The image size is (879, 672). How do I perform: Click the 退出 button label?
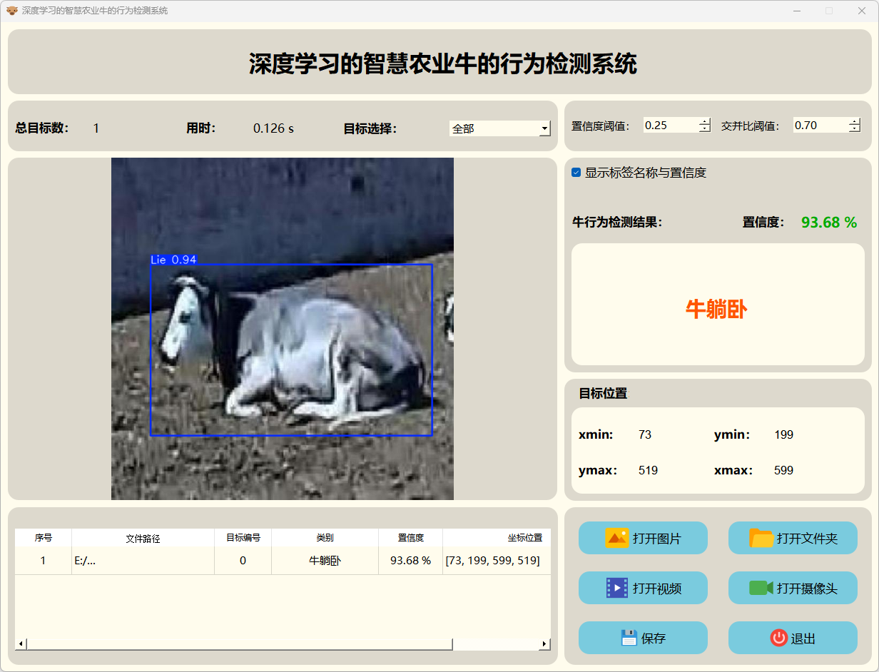(803, 638)
